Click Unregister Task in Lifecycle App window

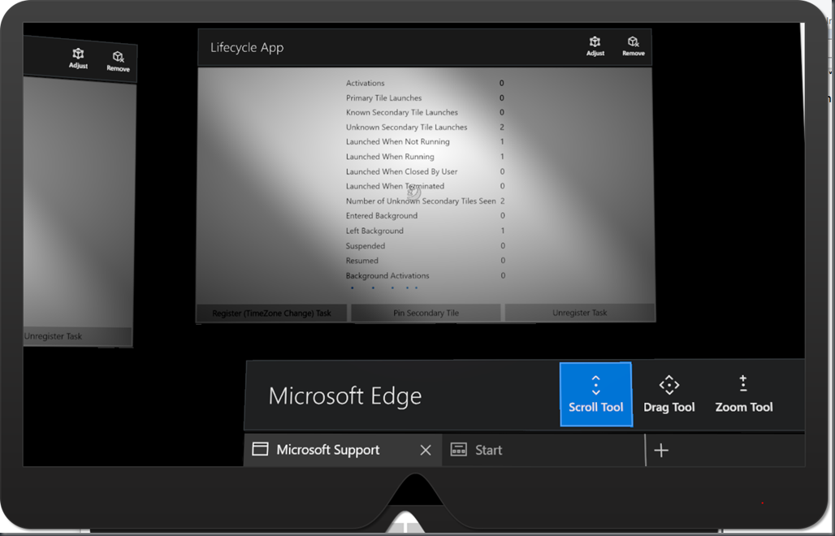[x=580, y=313]
